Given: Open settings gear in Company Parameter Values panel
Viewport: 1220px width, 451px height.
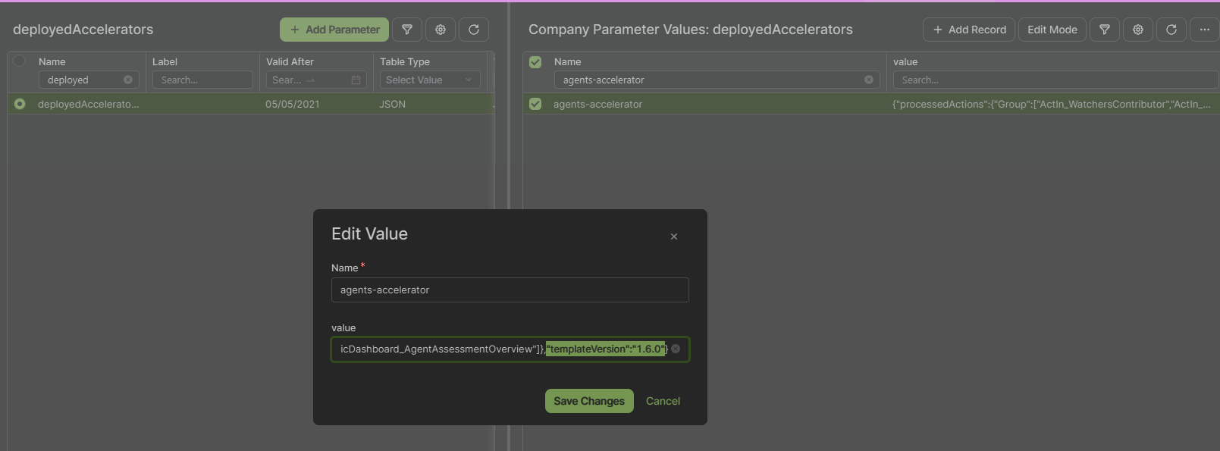Looking at the screenshot, I should [x=1138, y=30].
